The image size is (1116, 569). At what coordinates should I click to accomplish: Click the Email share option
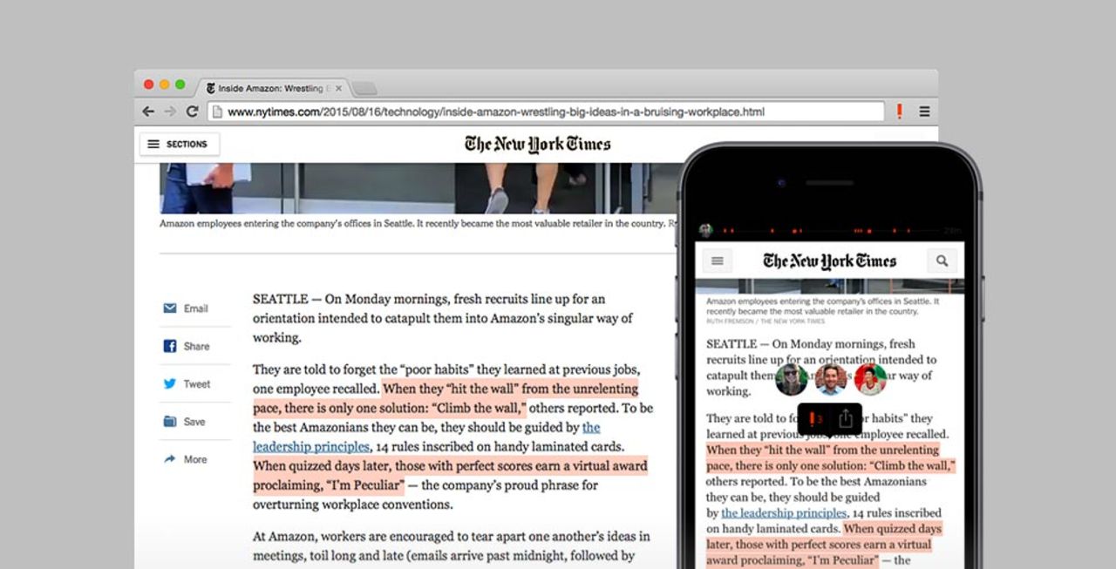coord(186,308)
